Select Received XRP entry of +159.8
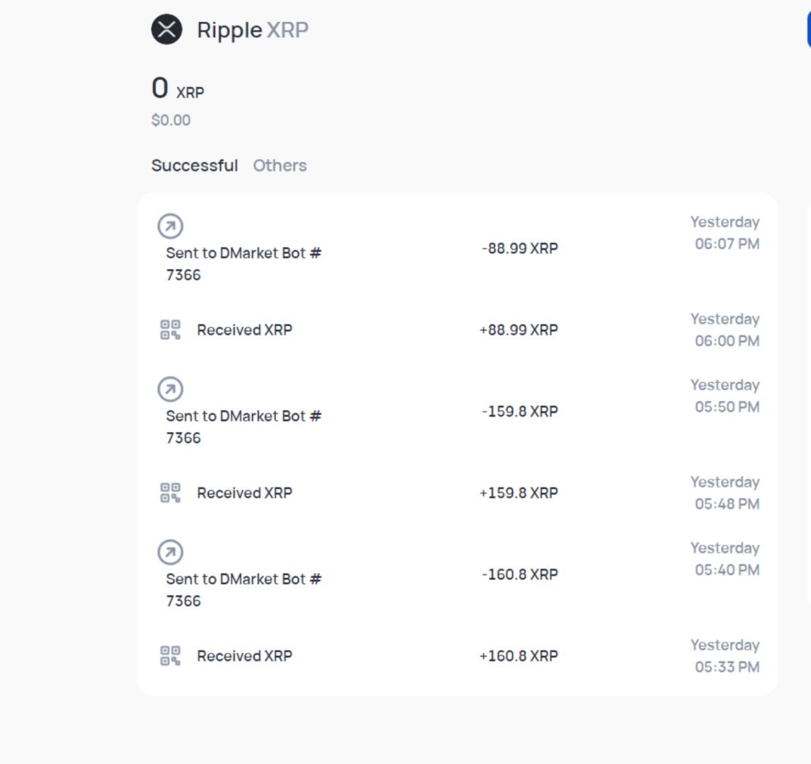Screen dimensions: 811x764 244,493
